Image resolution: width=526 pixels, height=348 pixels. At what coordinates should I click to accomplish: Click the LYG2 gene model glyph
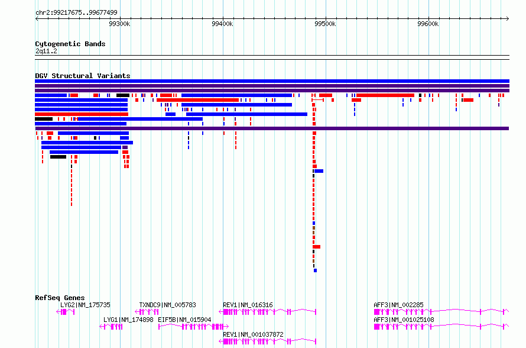coord(66,312)
